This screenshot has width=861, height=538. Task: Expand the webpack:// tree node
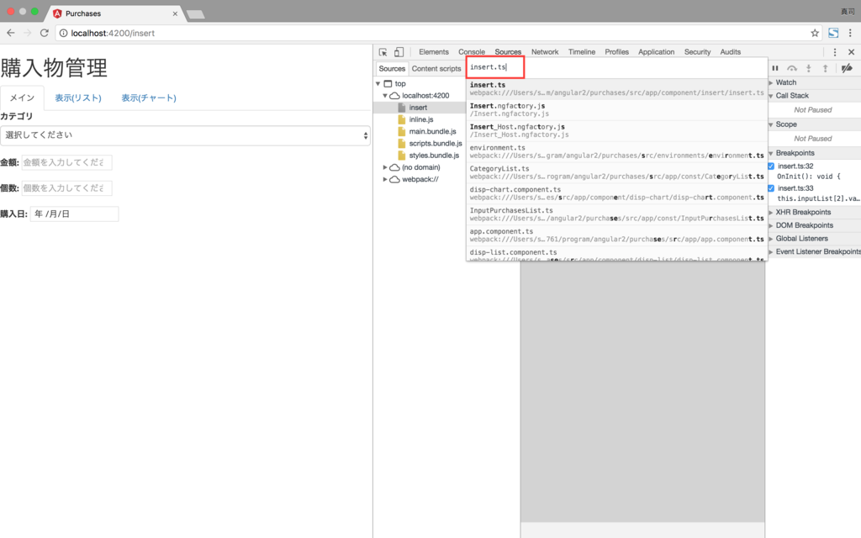click(x=385, y=180)
